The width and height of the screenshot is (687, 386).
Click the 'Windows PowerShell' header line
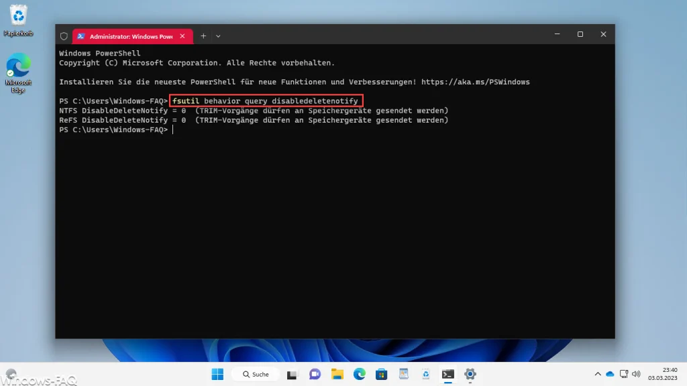click(x=100, y=54)
